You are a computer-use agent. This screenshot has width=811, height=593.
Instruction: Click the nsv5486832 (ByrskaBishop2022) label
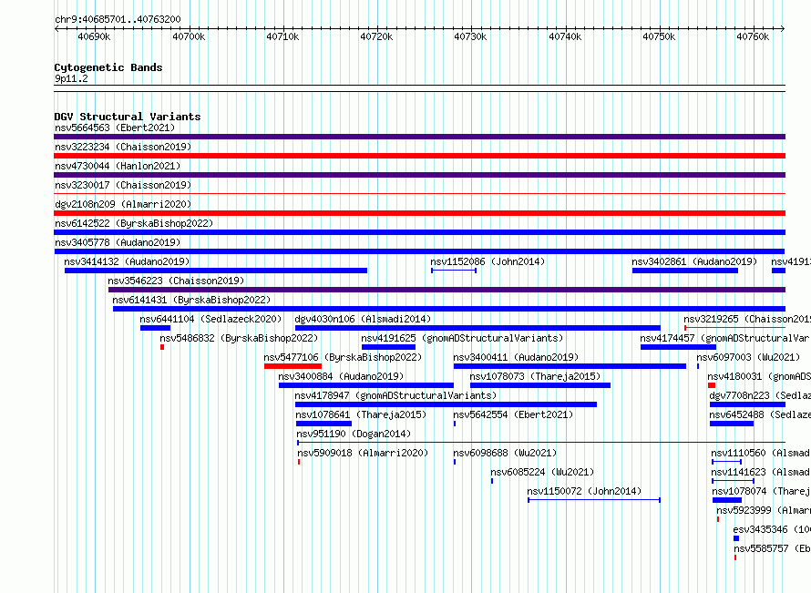coord(239,338)
